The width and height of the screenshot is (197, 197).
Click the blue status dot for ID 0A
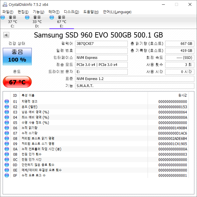(7, 149)
